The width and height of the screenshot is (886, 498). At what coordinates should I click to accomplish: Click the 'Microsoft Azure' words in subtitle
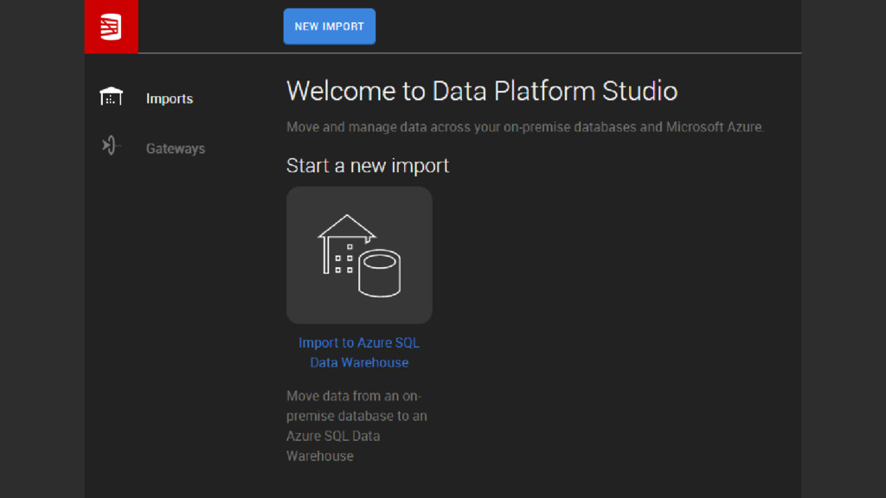(x=714, y=127)
